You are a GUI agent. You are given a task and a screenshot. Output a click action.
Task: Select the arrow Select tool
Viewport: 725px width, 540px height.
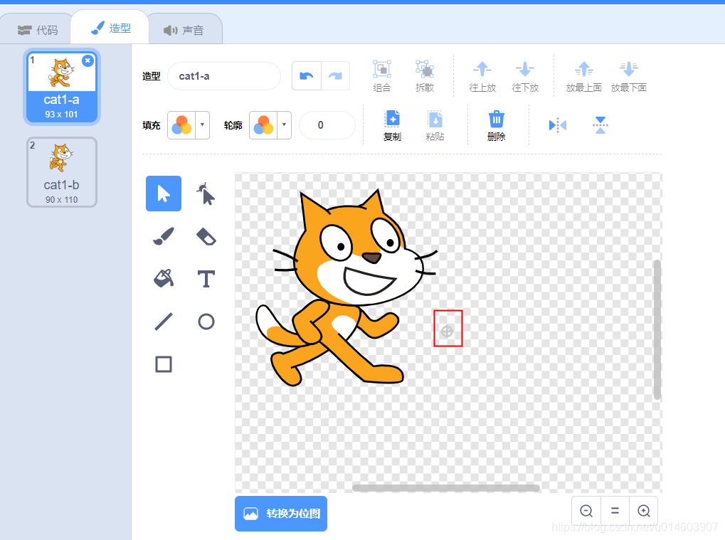point(164,194)
